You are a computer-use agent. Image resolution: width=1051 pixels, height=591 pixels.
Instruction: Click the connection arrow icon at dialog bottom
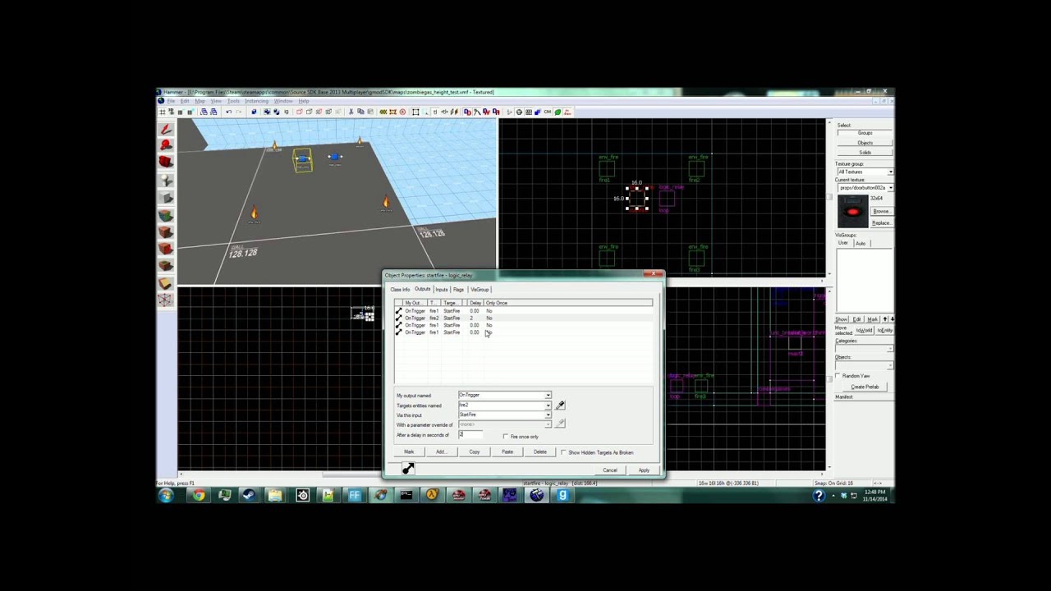click(408, 468)
